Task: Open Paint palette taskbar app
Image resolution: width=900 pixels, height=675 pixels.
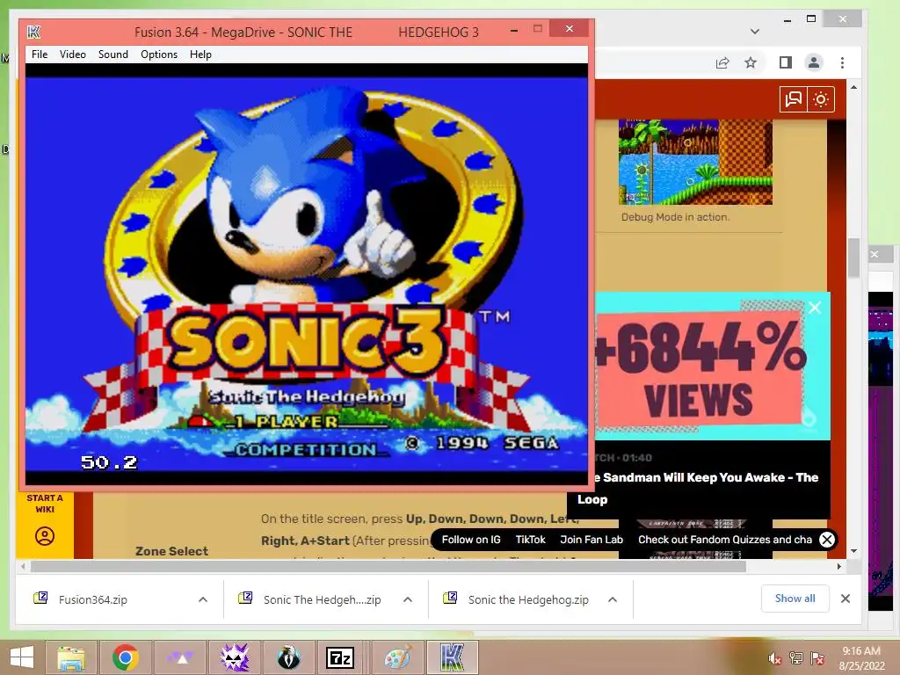Action: 397,657
